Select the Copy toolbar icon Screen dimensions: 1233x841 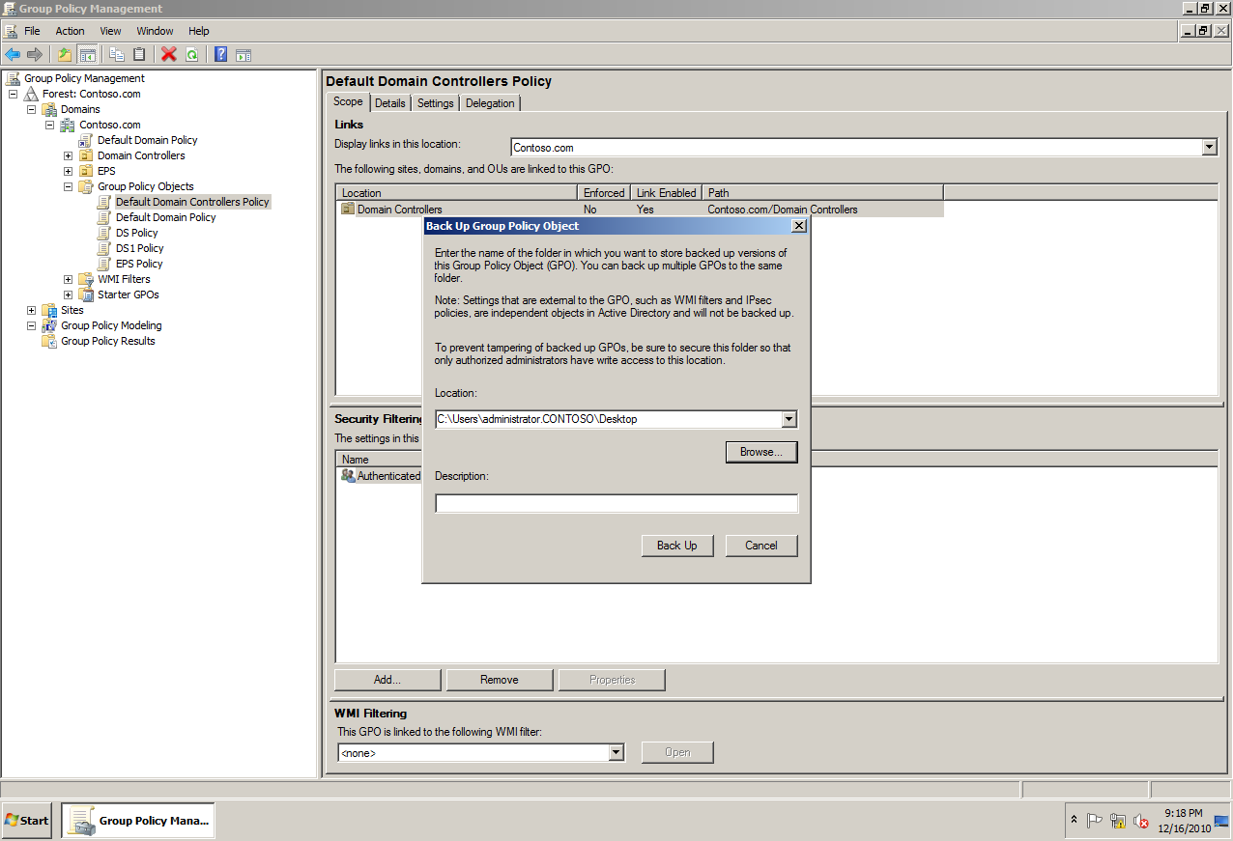116,54
